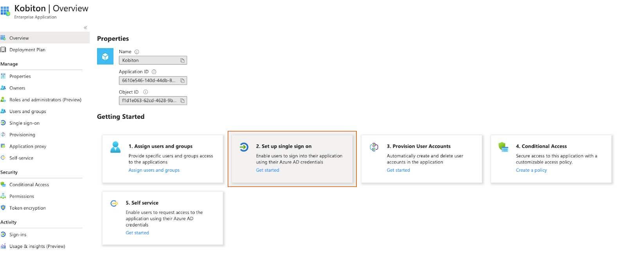Click the Create a policy link
The height and width of the screenshot is (253, 626).
531,170
